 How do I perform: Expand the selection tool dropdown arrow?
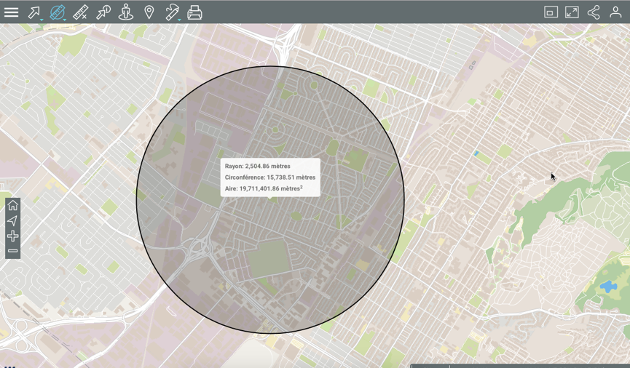(x=42, y=20)
